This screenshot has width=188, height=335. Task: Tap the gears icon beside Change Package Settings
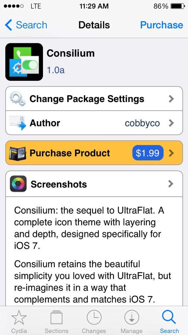click(18, 98)
